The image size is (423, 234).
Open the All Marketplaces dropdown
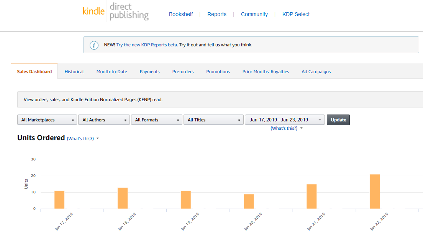click(x=47, y=120)
